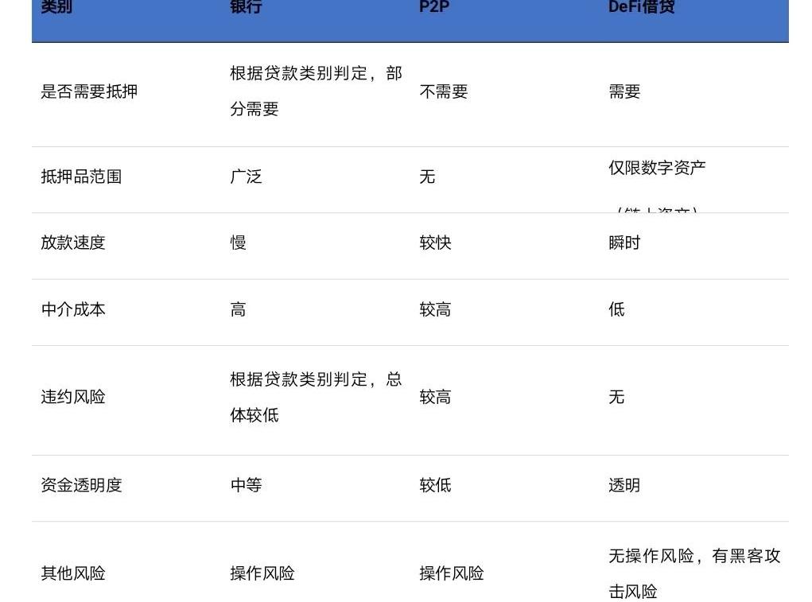Click the 银行 column header
This screenshot has height=602, width=812.
coord(246,8)
